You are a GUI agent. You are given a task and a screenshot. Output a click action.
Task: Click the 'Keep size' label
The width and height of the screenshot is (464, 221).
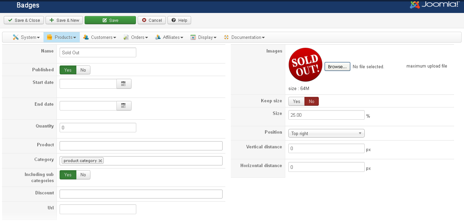(x=272, y=101)
